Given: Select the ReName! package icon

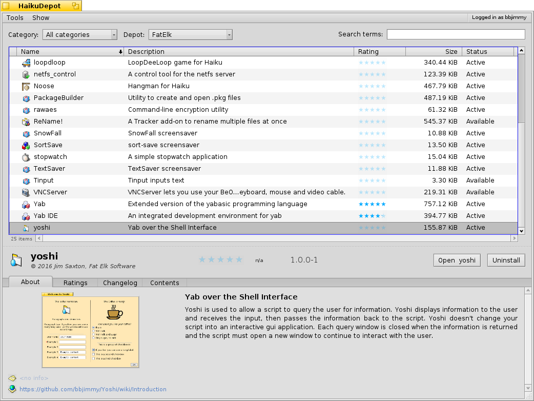Looking at the screenshot, I should (x=26, y=122).
